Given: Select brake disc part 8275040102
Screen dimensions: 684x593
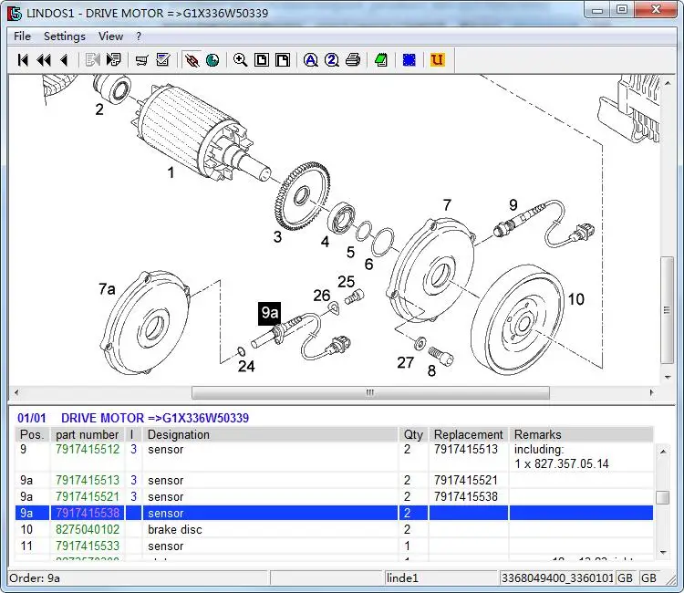Looking at the screenshot, I should click(x=88, y=530).
